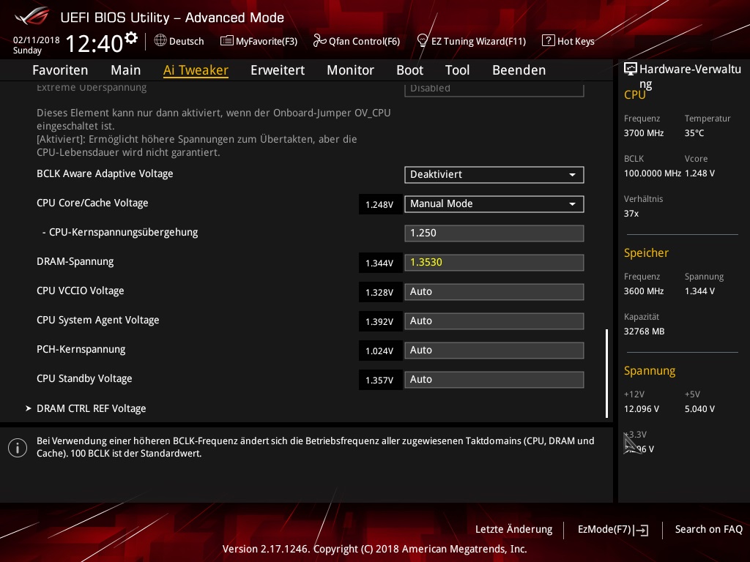750x562 pixels.
Task: Edit DRAM-Spannung field 1.3530
Action: (x=494, y=263)
